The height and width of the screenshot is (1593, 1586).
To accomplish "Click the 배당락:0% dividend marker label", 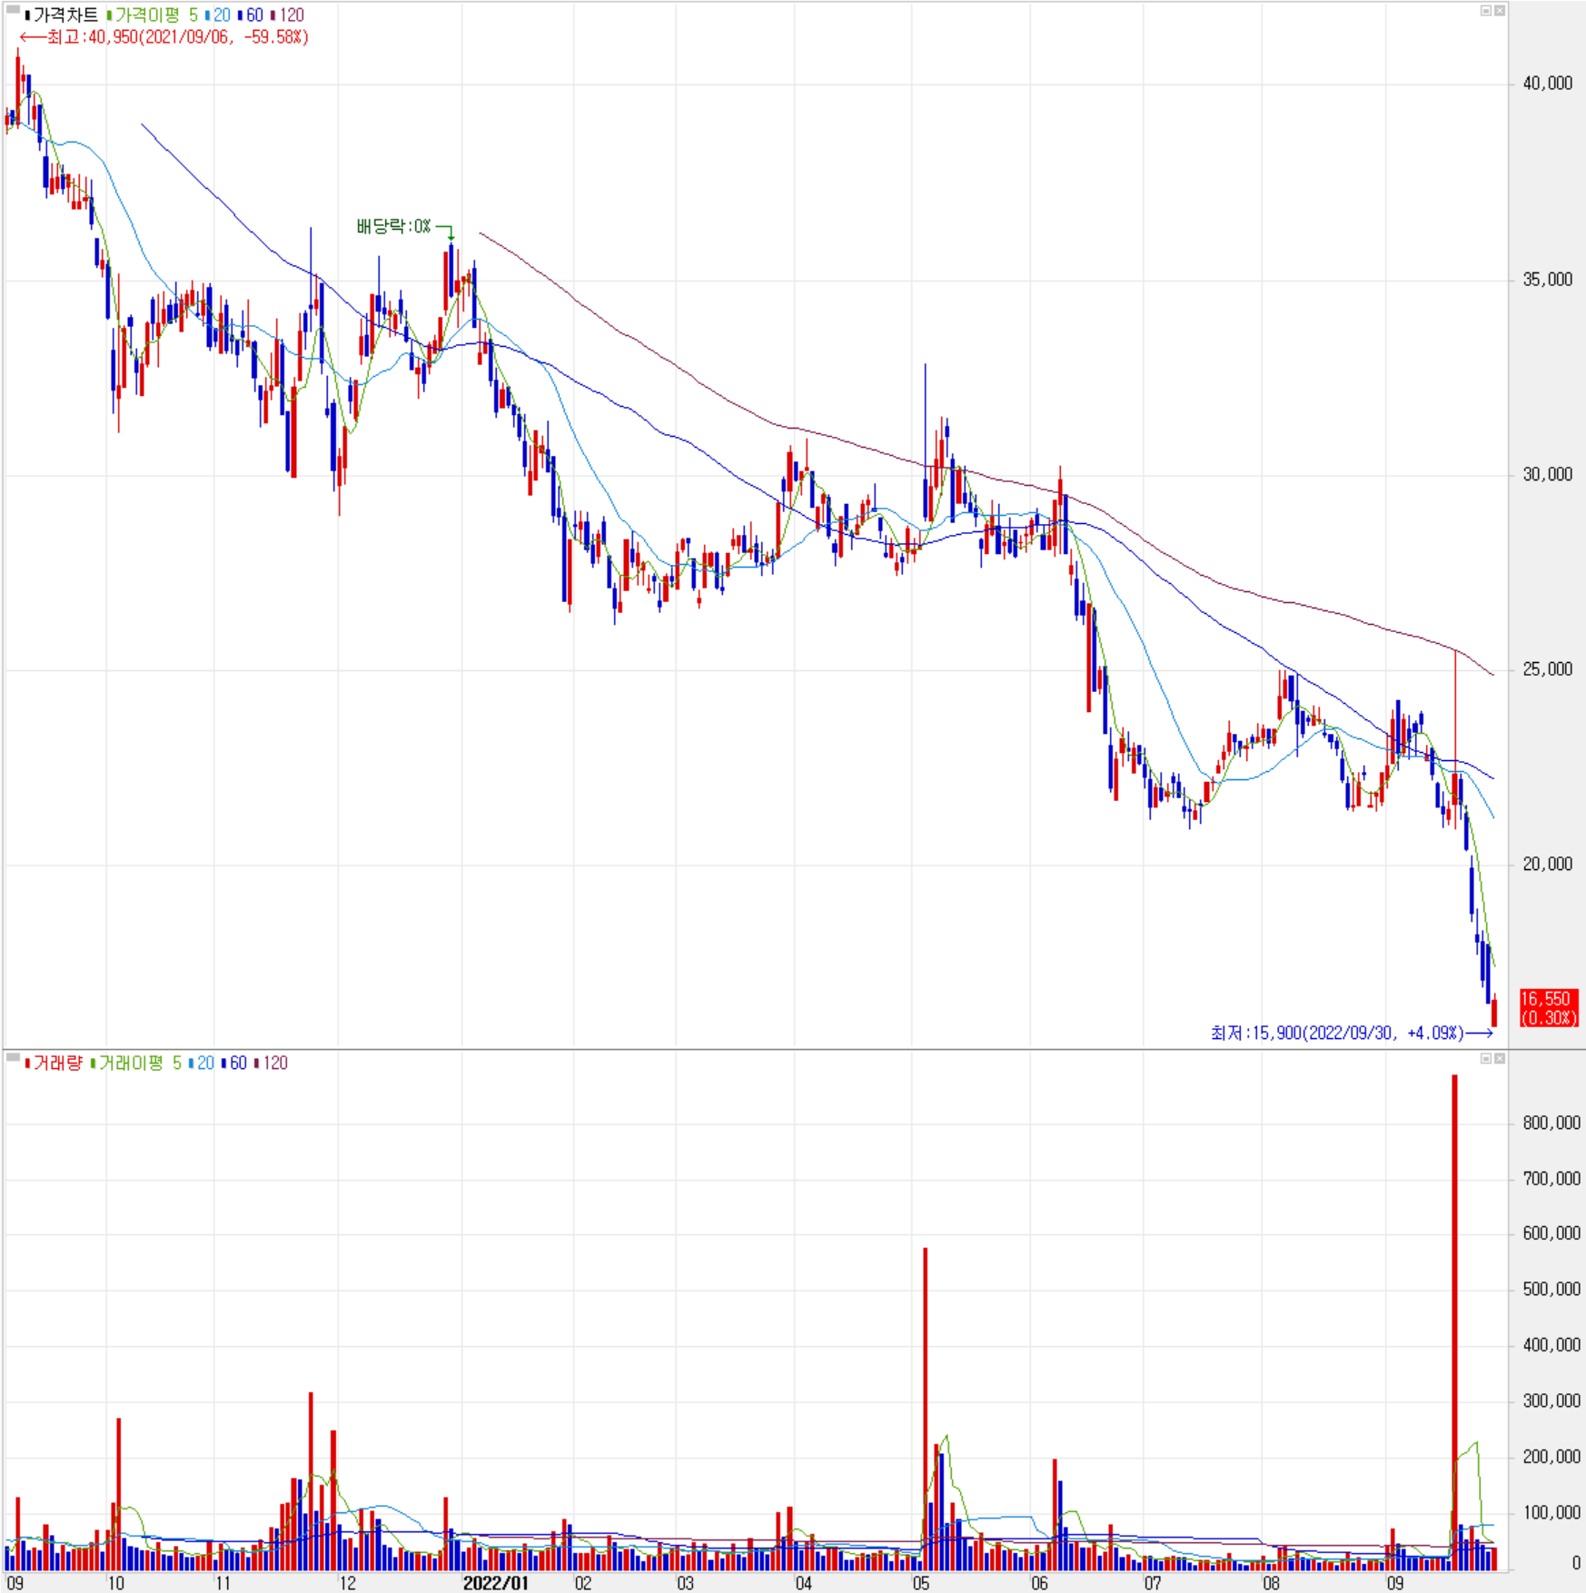I will (394, 226).
